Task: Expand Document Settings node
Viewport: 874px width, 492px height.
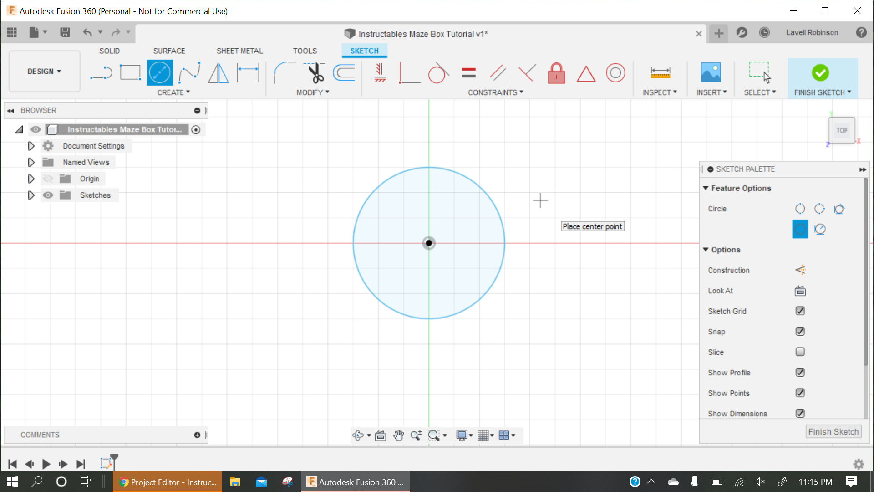Action: [x=31, y=146]
